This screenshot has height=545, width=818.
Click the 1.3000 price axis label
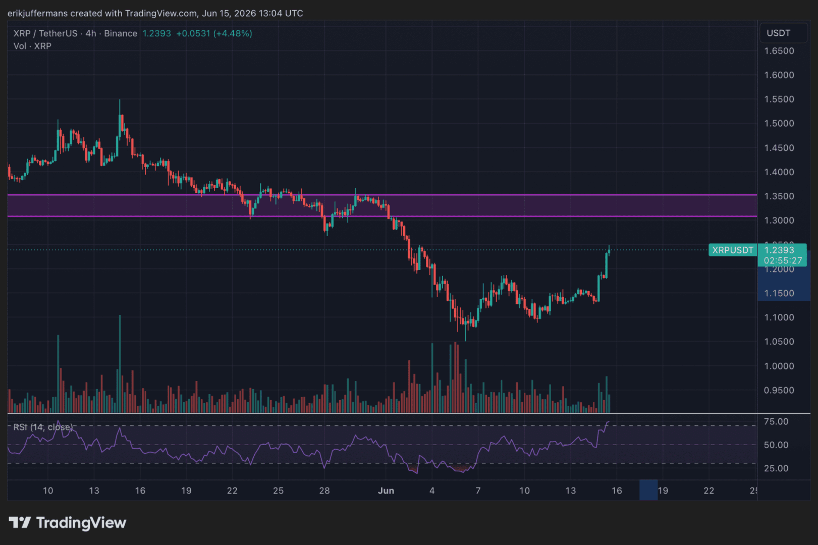779,221
